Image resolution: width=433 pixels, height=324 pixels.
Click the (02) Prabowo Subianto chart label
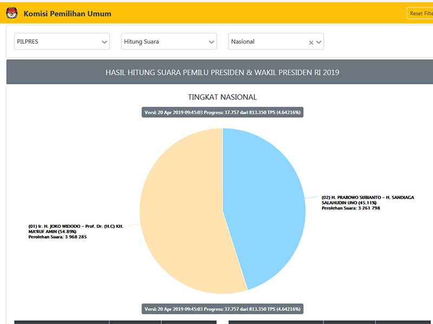coord(368,202)
